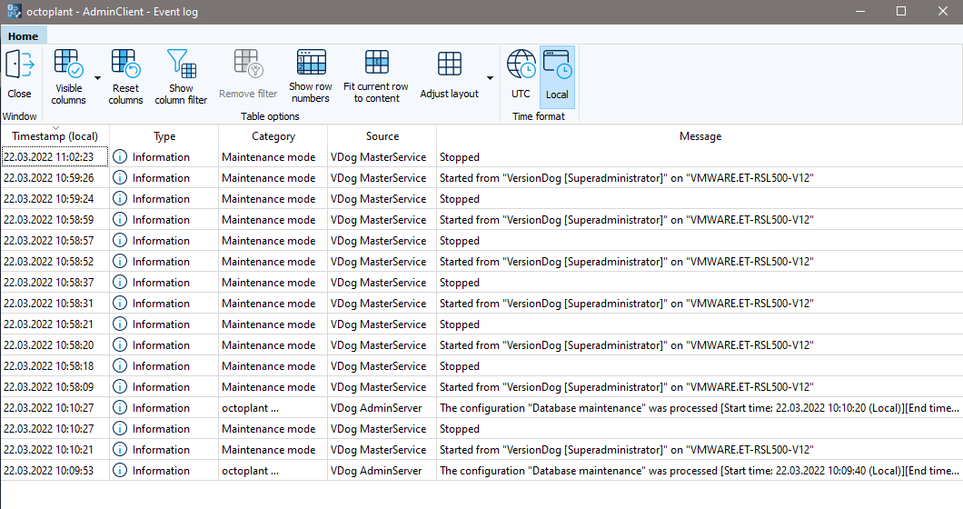Screen dimensions: 963x509
Task: Click the Source column header
Action: 382,136
